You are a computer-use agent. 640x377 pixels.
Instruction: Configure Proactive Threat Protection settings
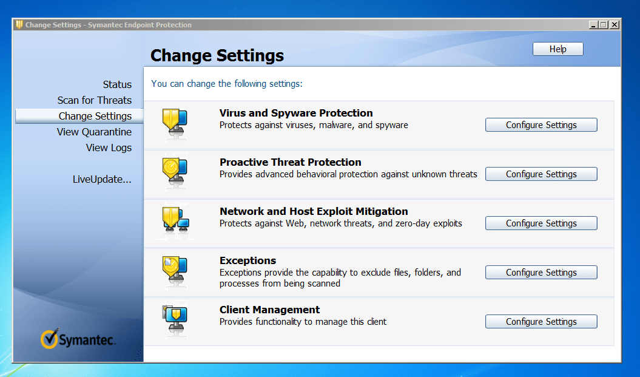click(541, 174)
